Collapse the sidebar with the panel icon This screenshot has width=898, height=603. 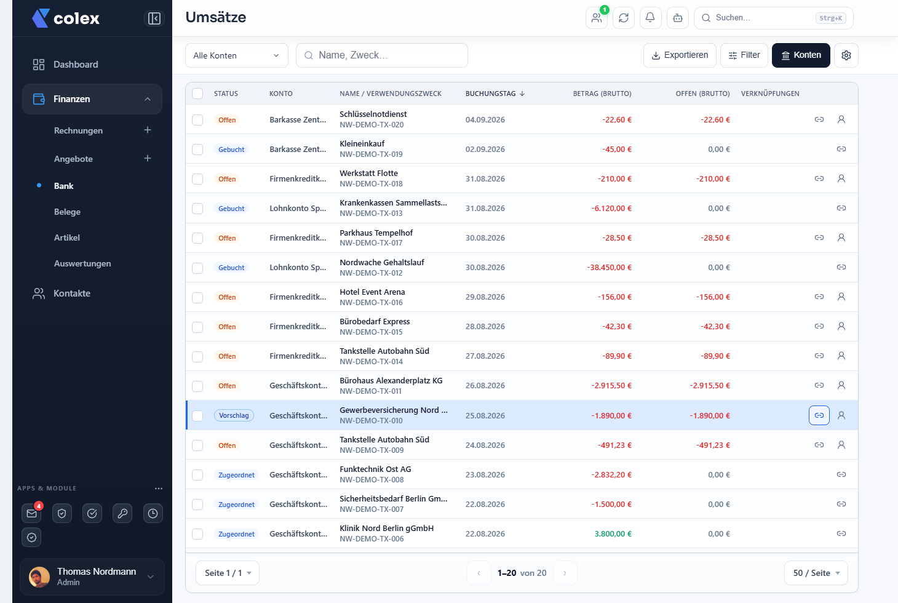point(154,18)
